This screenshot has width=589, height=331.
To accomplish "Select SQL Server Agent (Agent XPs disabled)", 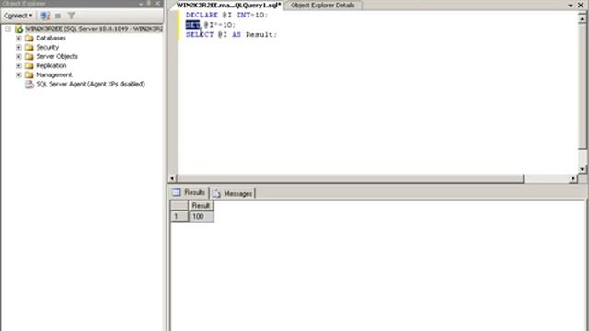I will tap(90, 84).
